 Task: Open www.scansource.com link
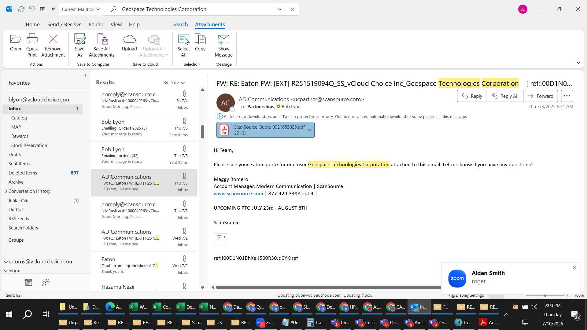click(x=238, y=194)
